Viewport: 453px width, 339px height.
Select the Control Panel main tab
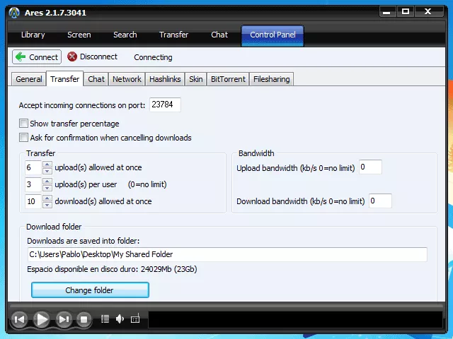[273, 35]
